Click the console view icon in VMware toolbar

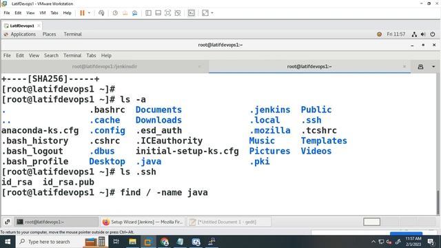(x=192, y=13)
